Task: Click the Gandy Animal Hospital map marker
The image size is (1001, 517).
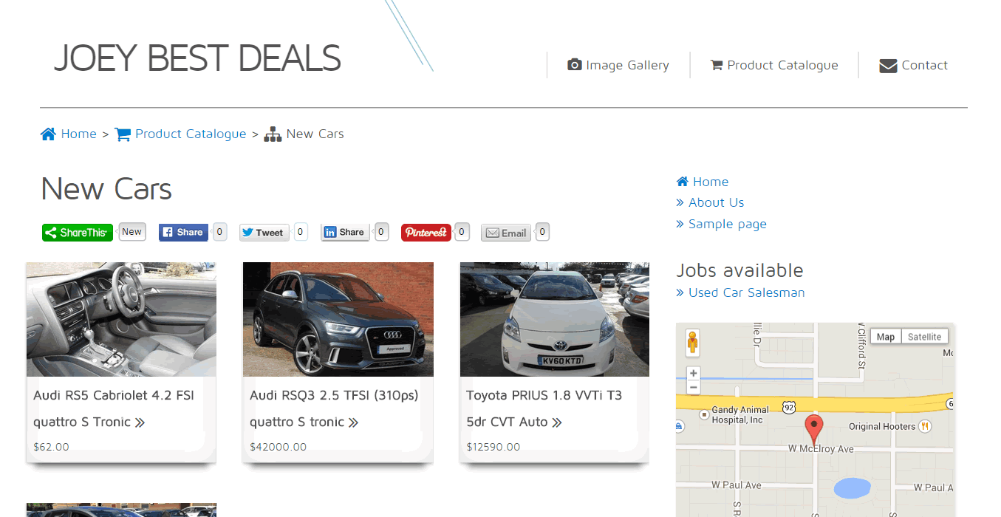Action: point(704,415)
